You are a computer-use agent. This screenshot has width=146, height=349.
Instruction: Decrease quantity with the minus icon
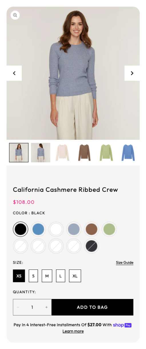pyautogui.click(x=18, y=307)
